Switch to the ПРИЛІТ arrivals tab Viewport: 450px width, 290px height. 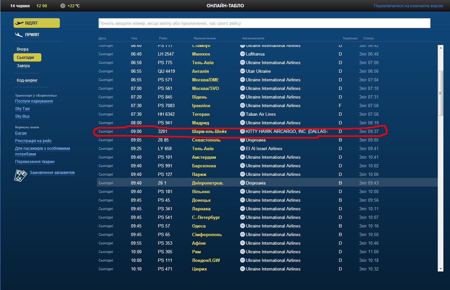(32, 35)
